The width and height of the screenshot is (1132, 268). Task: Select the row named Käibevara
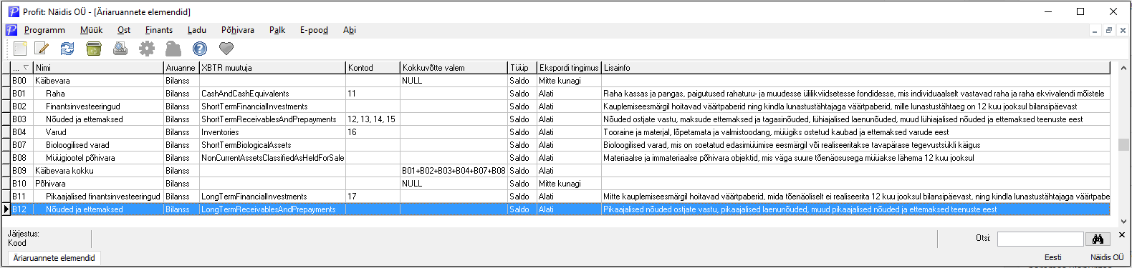pyautogui.click(x=560, y=81)
